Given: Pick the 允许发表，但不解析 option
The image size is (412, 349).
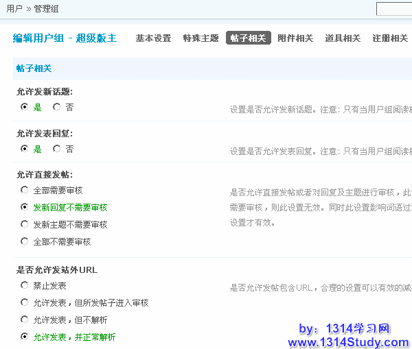Looking at the screenshot, I should pyautogui.click(x=25, y=320).
